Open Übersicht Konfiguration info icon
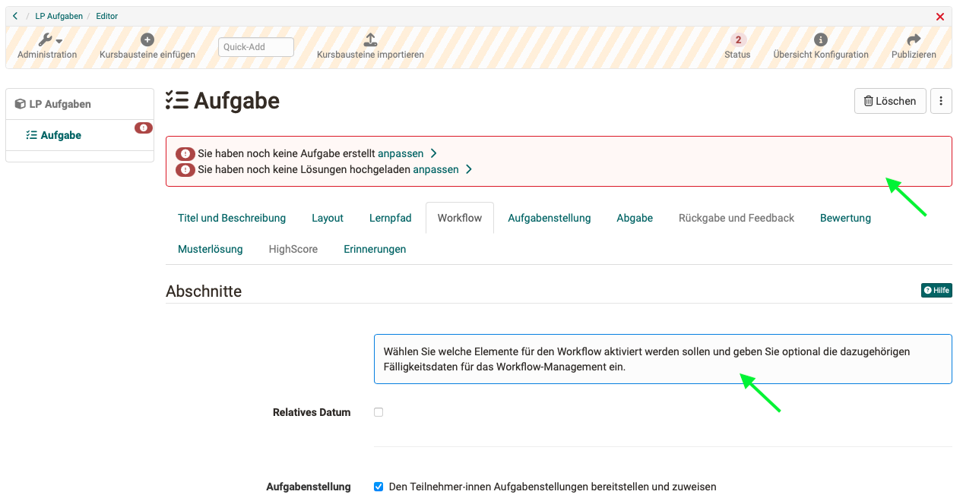Image resolution: width=963 pixels, height=504 pixels. pyautogui.click(x=820, y=40)
